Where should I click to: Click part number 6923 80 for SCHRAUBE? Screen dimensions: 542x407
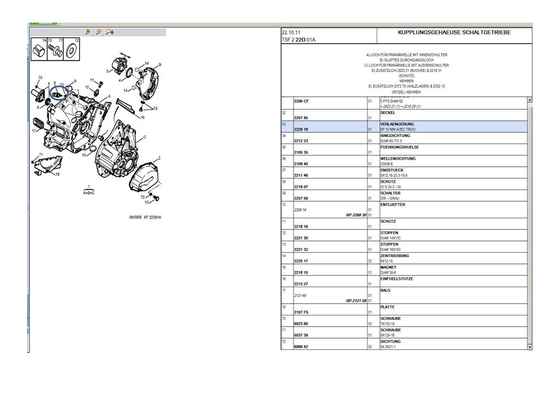point(302,324)
